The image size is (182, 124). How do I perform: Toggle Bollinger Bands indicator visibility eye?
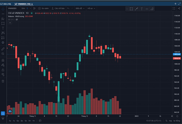pyautogui.click(x=17, y=19)
